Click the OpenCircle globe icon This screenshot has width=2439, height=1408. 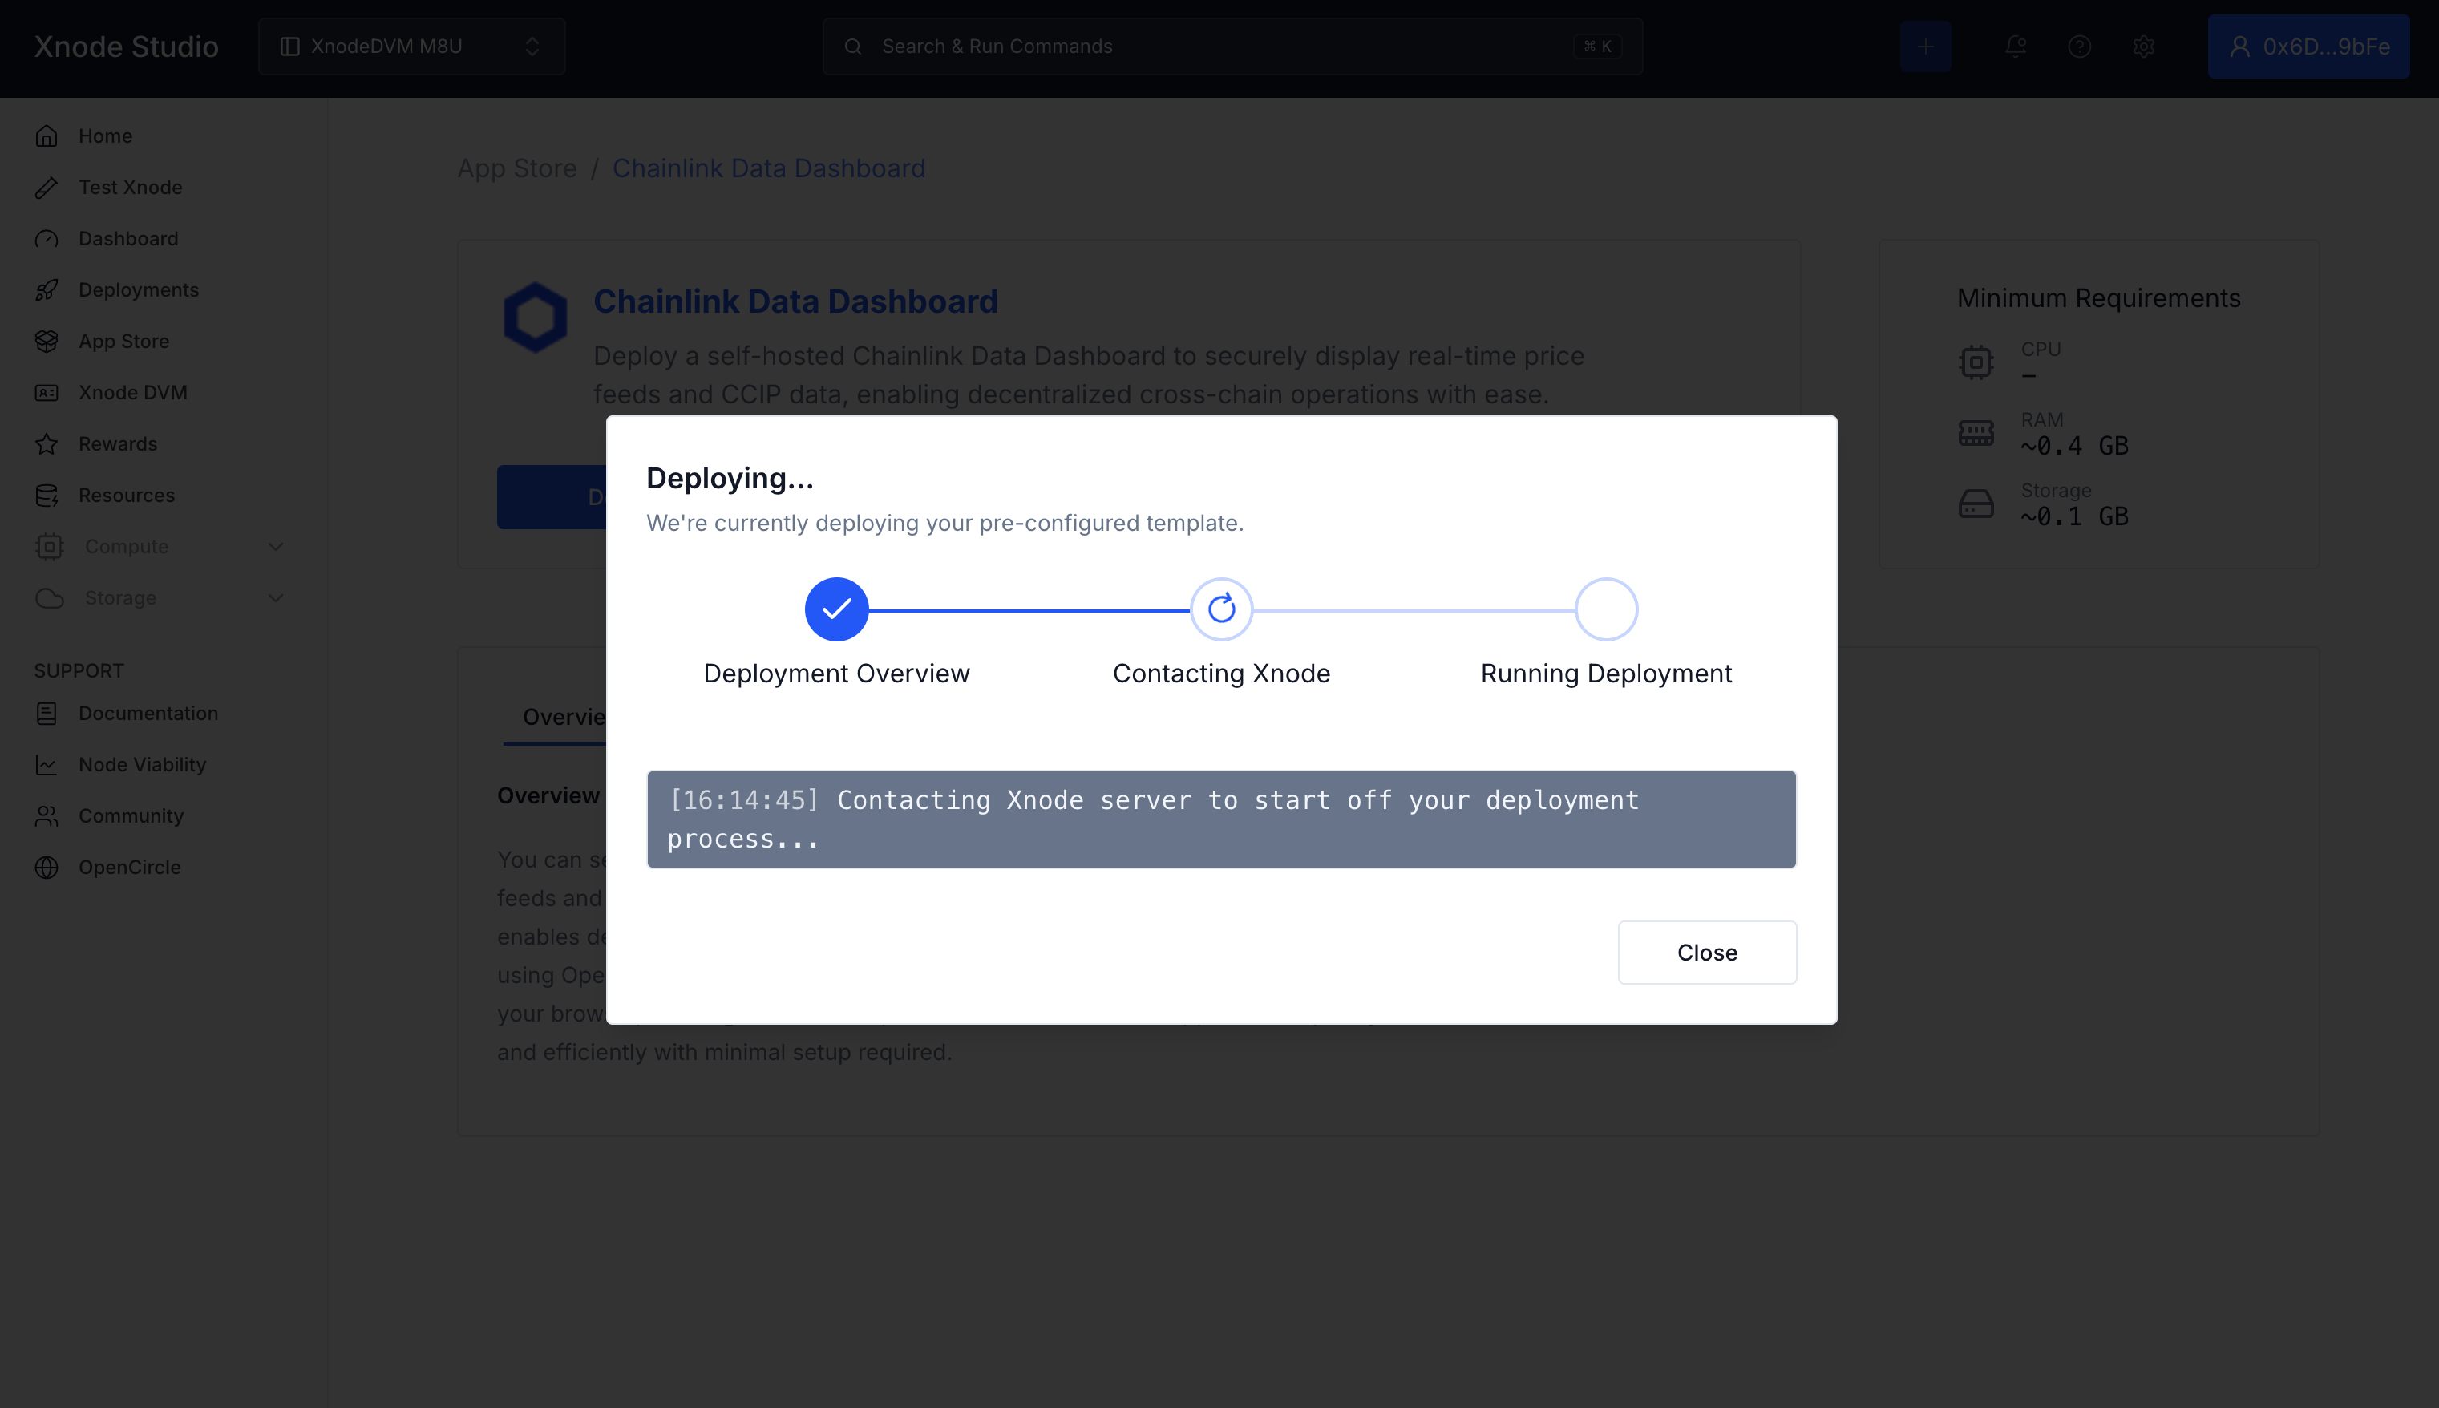coord(47,868)
